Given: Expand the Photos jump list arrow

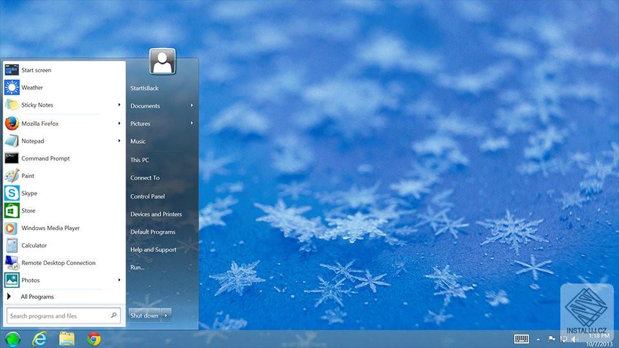Looking at the screenshot, I should point(119,280).
